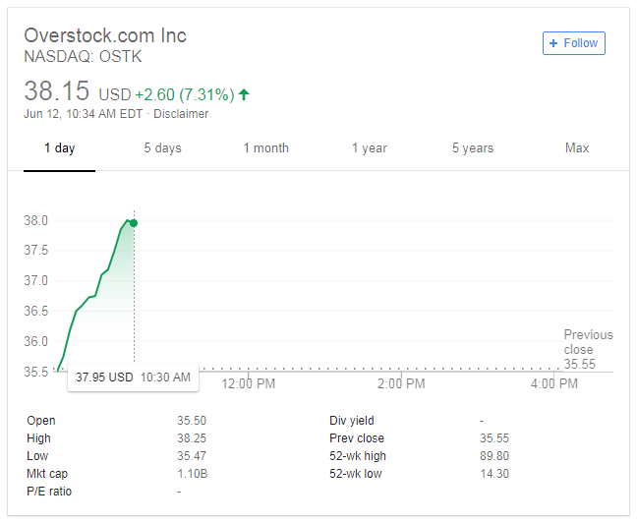Click the Previous close 35.55 label

[x=588, y=349]
